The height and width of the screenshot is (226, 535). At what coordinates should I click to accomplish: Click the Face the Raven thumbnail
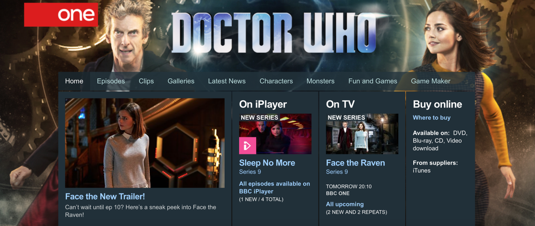(362, 134)
